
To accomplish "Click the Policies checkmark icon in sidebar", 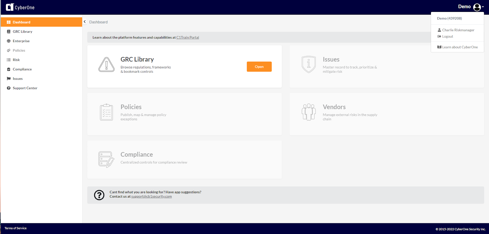I will pos(9,50).
